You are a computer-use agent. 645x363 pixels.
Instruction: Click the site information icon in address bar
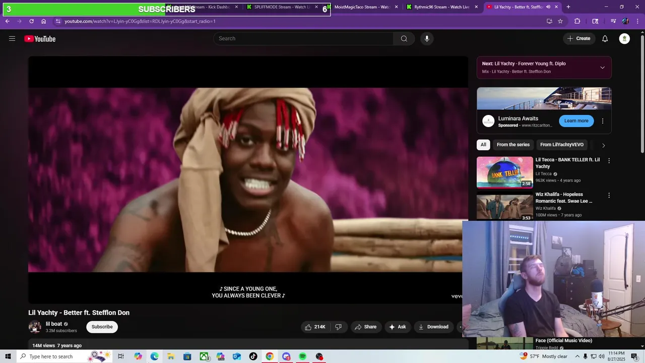(58, 21)
